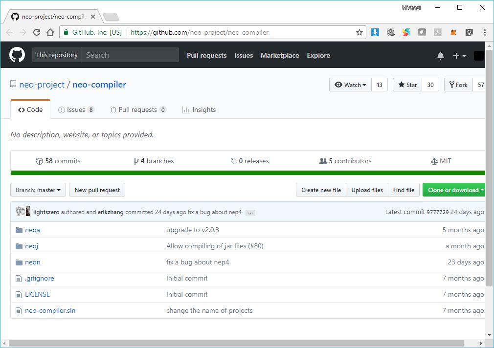Click the This repository search scope
This screenshot has height=348, width=494.
(x=57, y=55)
